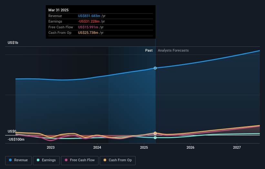The height and width of the screenshot is (169, 265).
Task: Click the Mar 31 2025 tooltip date
Action: pyautogui.click(x=58, y=10)
